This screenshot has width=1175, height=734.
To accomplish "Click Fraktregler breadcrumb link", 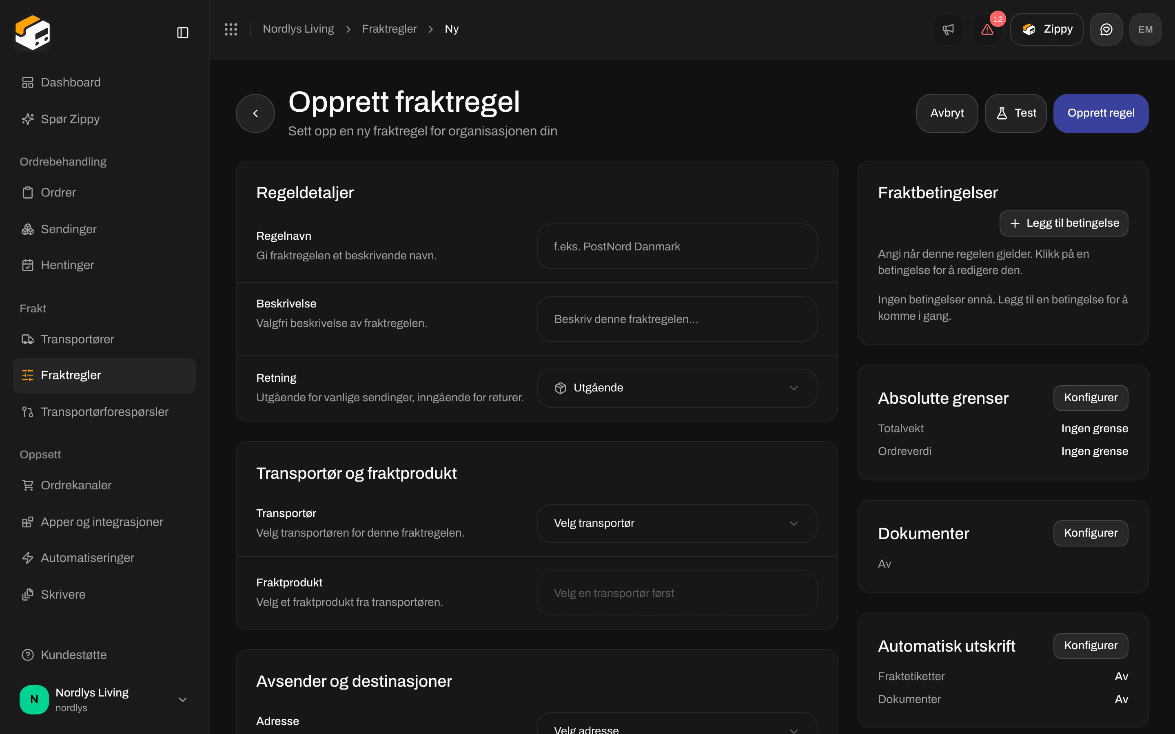I will 389,29.
